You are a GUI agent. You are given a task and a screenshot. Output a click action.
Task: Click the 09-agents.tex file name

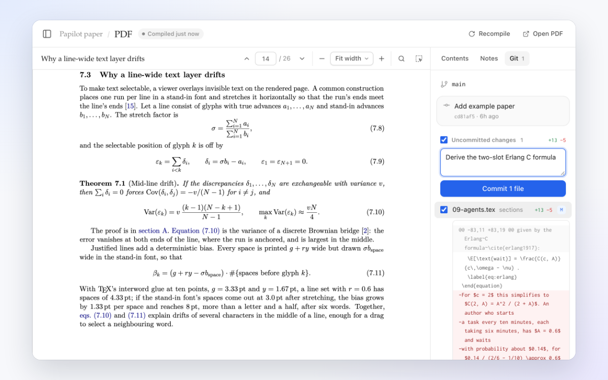[x=474, y=210]
